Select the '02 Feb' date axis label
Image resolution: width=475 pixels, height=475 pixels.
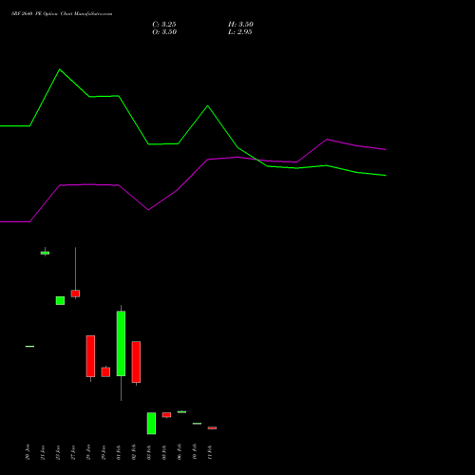coord(134,452)
